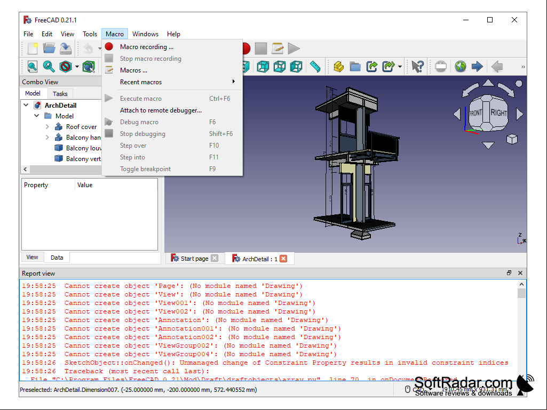547x410 pixels.
Task: Open Macros dialog via notepad toolbar icon
Action: [278, 49]
